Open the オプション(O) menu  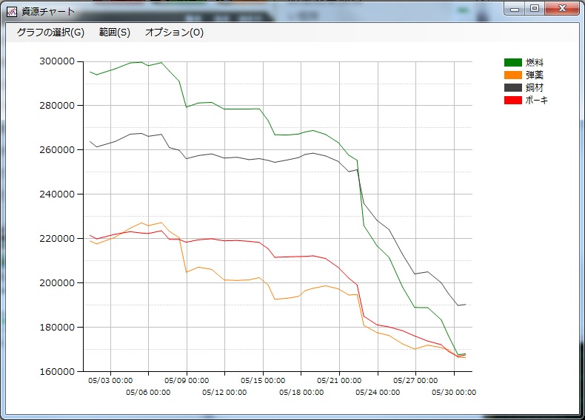point(174,33)
